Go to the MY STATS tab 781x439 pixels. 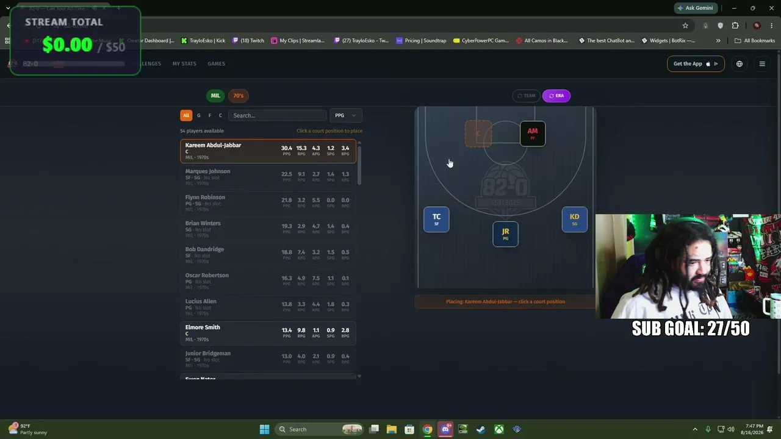click(x=184, y=64)
